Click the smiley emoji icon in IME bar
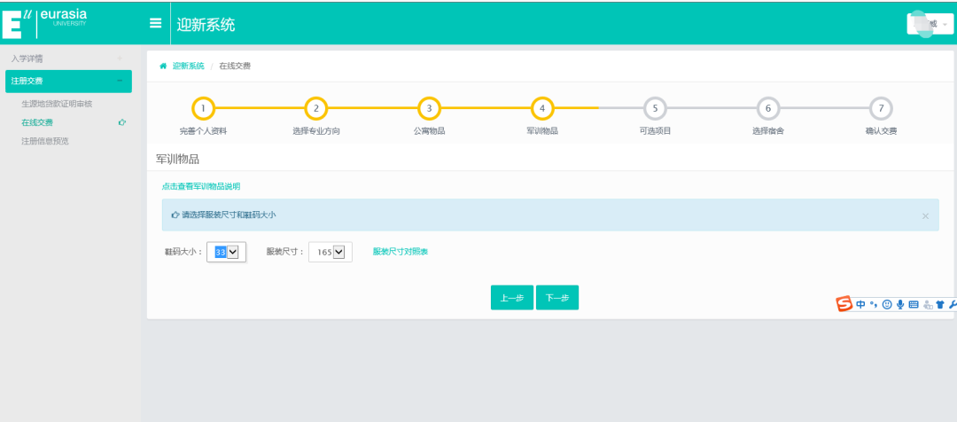 click(887, 304)
